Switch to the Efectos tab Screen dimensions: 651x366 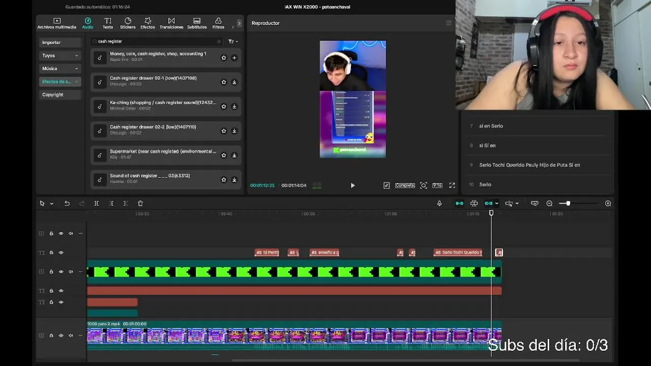[x=147, y=23]
